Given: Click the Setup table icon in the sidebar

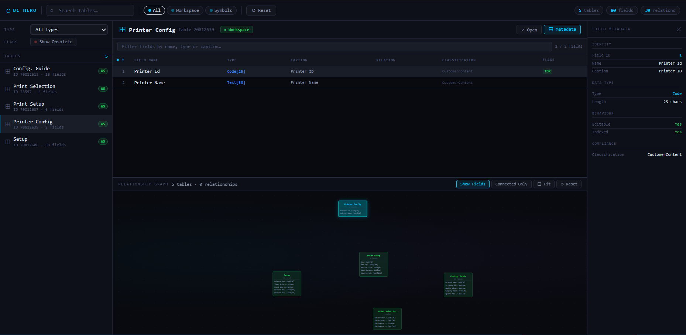Looking at the screenshot, I should [x=8, y=141].
